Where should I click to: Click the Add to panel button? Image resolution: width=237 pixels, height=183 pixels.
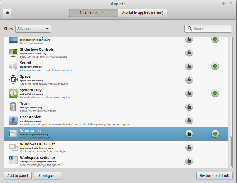pos(18,175)
